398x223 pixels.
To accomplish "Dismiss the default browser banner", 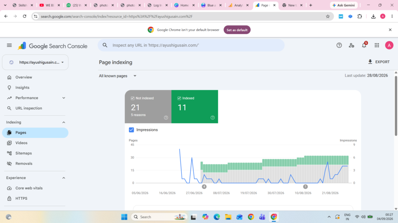I will pyautogui.click(x=390, y=30).
